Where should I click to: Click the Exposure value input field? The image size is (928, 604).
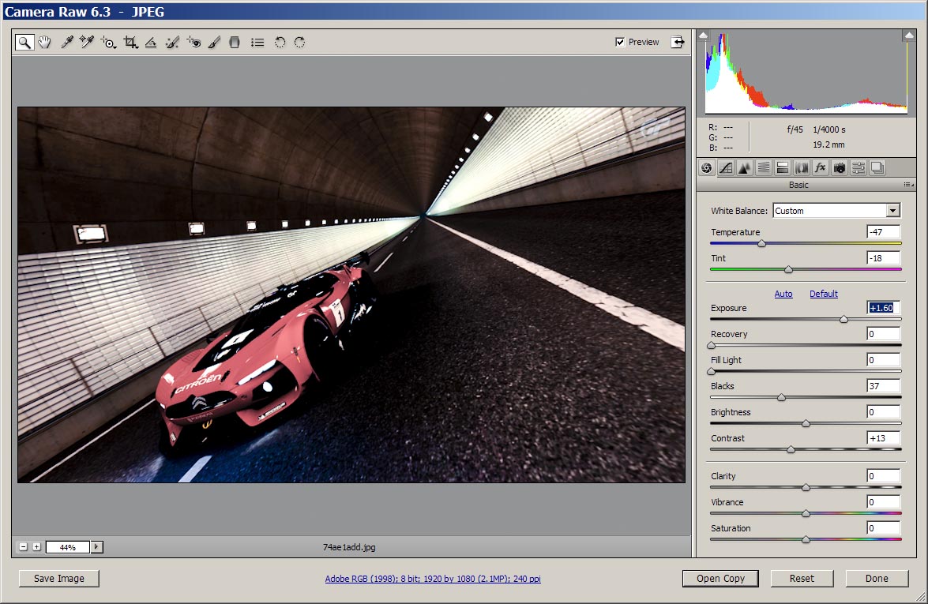[x=884, y=308]
